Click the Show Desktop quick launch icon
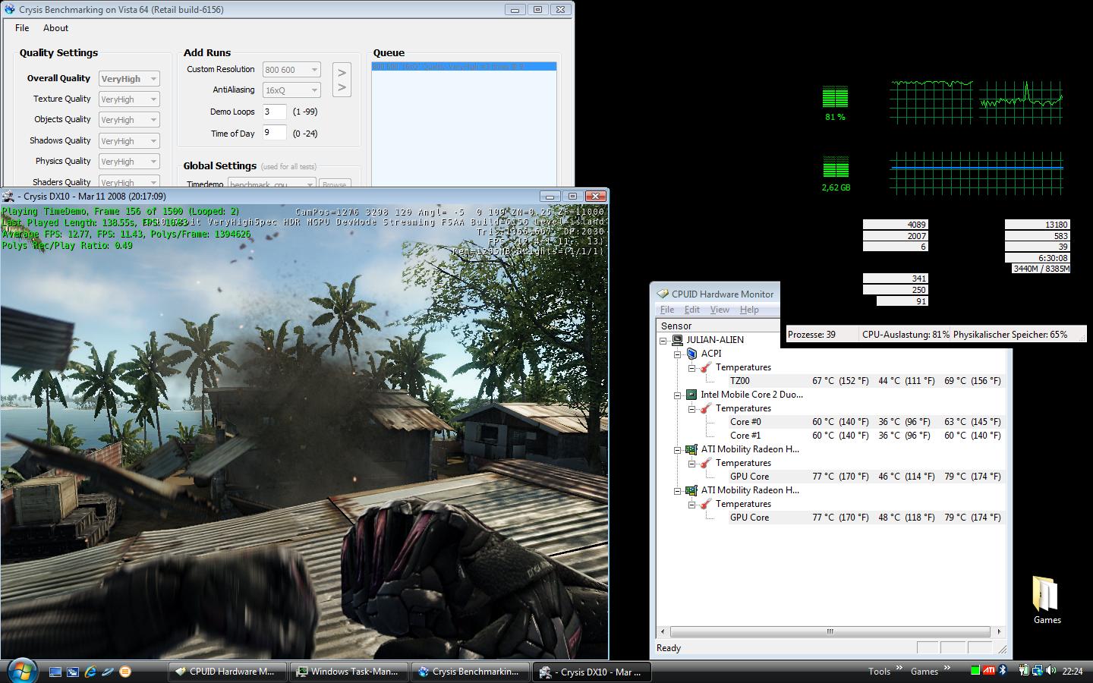 point(55,672)
